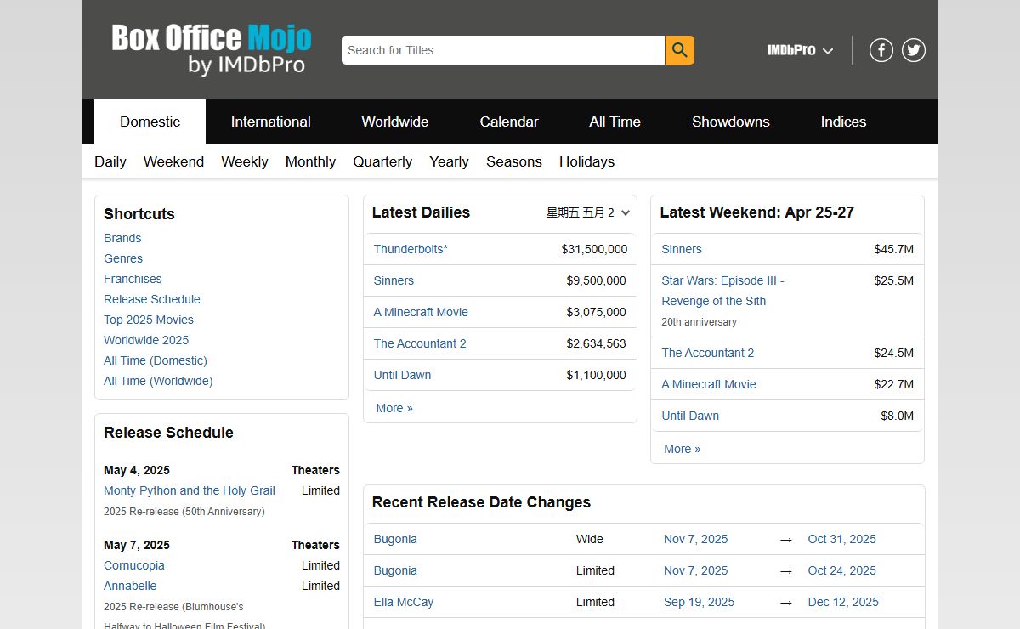Open the Genres shortcut link
Image resolution: width=1020 pixels, height=629 pixels.
123,258
